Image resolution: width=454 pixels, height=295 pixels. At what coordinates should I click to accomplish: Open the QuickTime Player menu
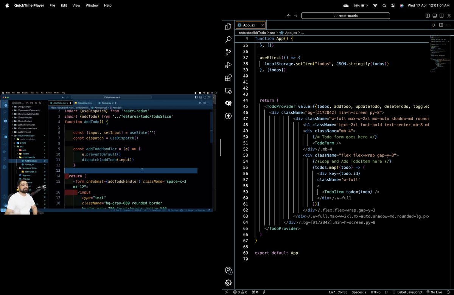coord(29,5)
